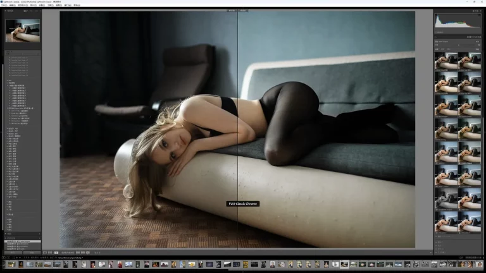The image size is (486, 273).
Task: Click the main window display icon in filmstrip
Action: (x=4, y=258)
